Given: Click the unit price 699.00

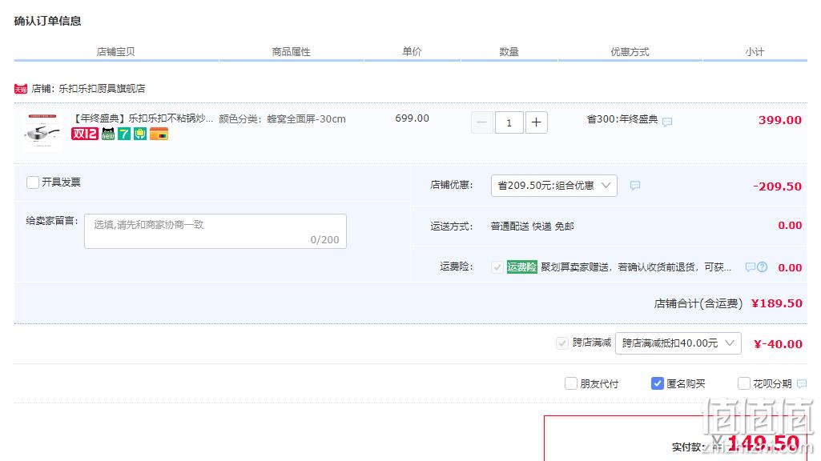Looking at the screenshot, I should 412,118.
